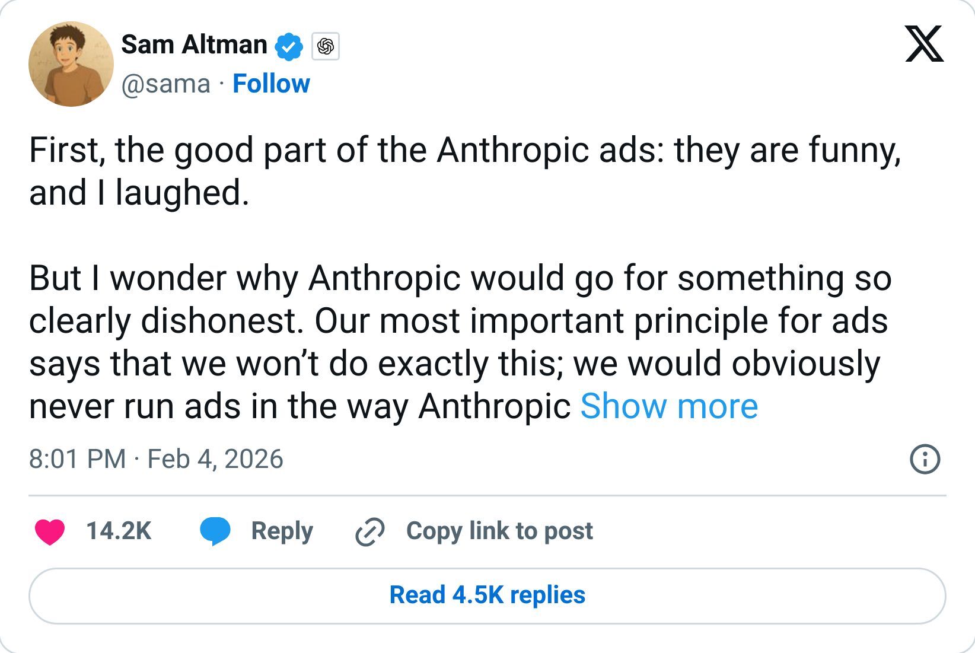Viewport: 975px width, 653px height.
Task: Click the blue reply speech bubble icon
Action: coord(215,531)
